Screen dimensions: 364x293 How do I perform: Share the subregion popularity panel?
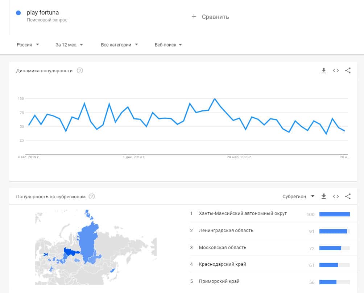click(x=348, y=196)
